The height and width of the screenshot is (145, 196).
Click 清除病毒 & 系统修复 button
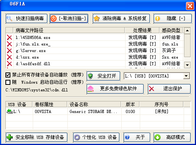[121, 19]
